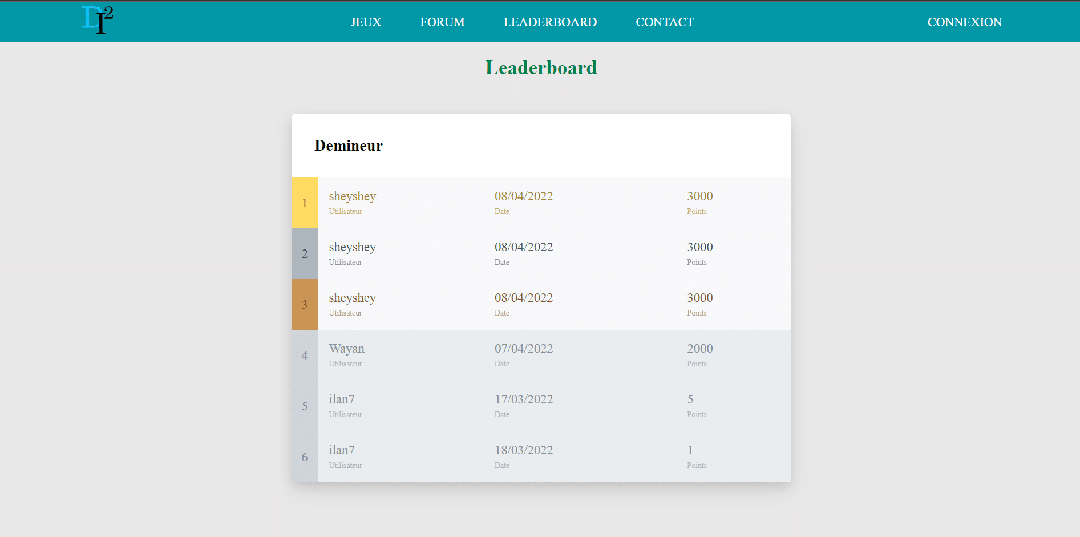Open the JEUX menu item
The image size is (1080, 537).
366,22
